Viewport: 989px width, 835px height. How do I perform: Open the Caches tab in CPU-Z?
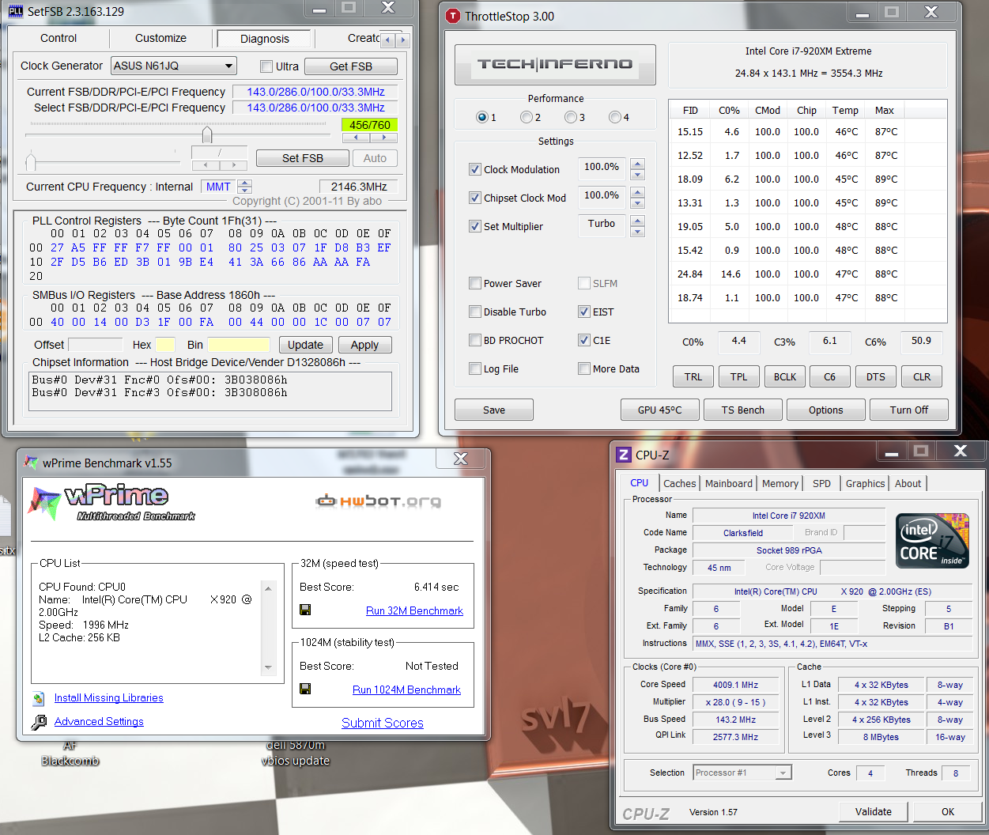tap(680, 483)
